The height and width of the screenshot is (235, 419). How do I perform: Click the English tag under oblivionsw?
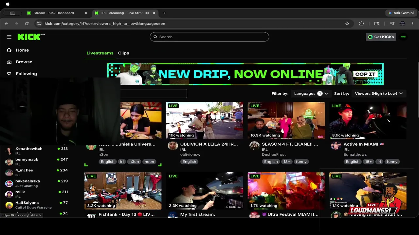[189, 162]
